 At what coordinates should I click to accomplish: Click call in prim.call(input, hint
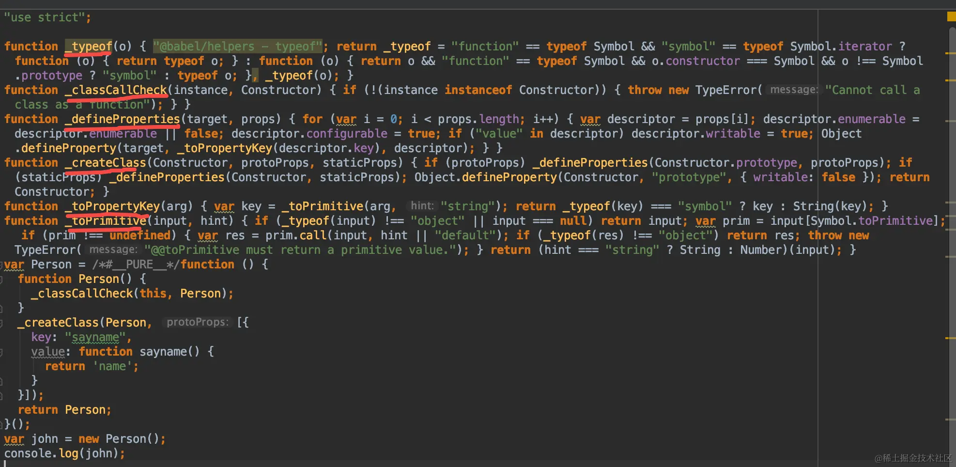(312, 235)
